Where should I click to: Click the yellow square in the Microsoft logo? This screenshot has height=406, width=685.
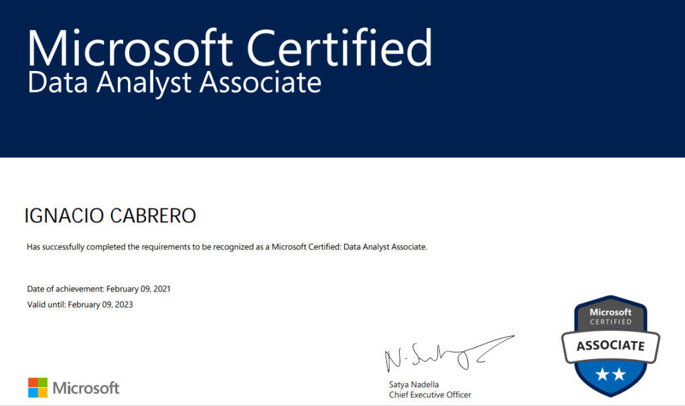click(x=43, y=393)
